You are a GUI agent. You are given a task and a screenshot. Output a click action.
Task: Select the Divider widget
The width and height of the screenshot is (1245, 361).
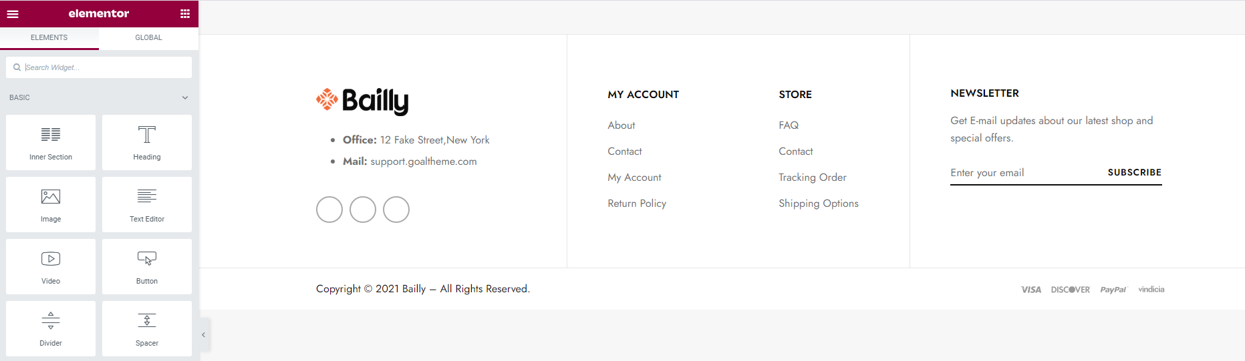[x=51, y=328]
